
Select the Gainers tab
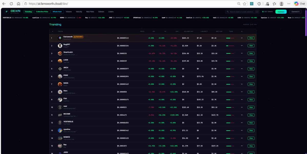click(101, 12)
